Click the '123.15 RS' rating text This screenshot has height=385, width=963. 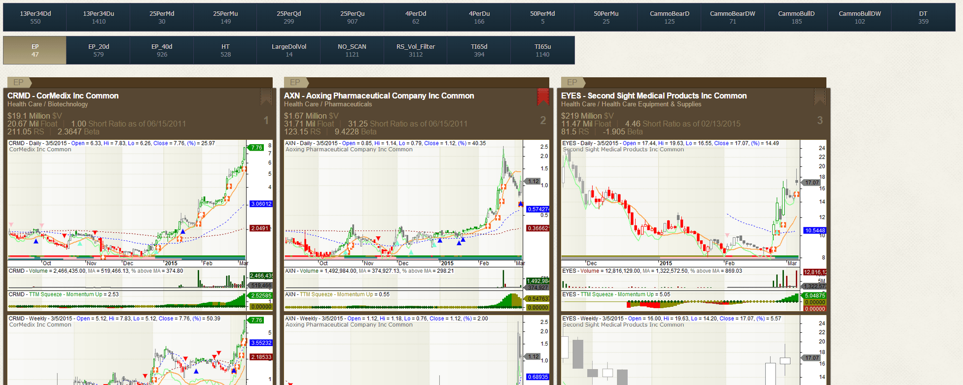tap(302, 131)
